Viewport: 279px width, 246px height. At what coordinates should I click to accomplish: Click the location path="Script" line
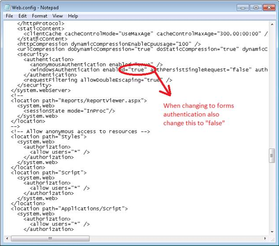(x=49, y=173)
